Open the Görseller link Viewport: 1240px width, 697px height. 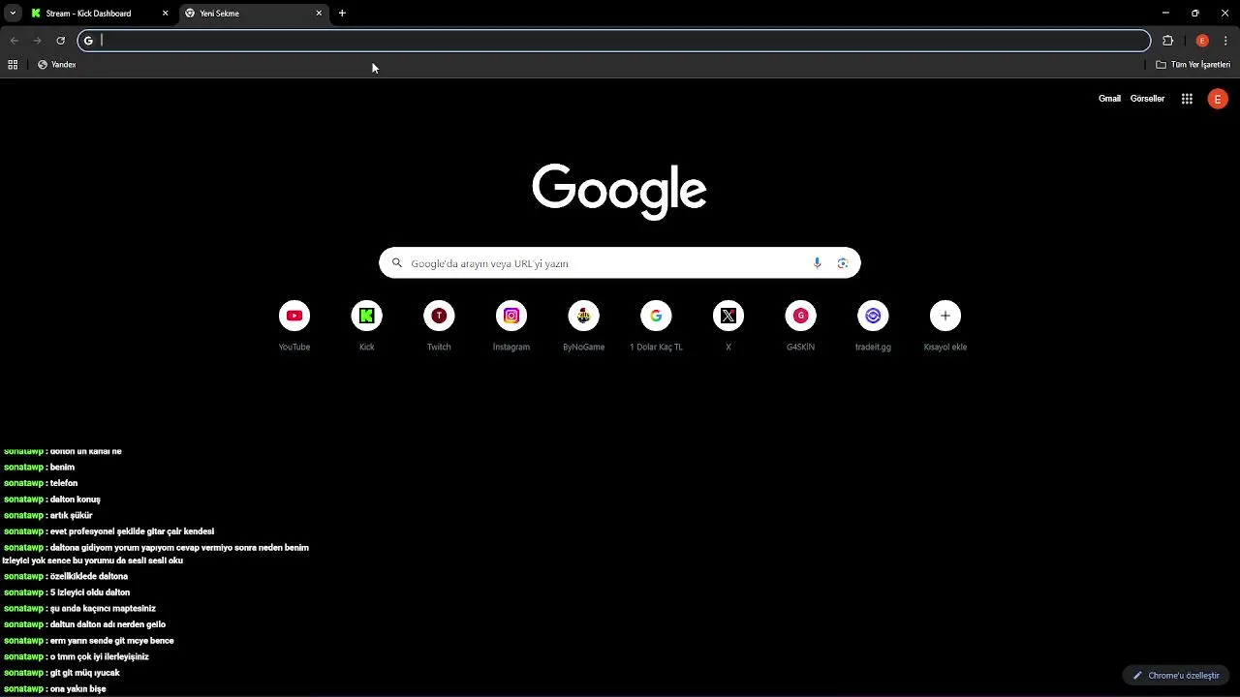pyautogui.click(x=1147, y=99)
